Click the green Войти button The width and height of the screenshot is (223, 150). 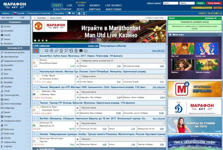[200, 3]
